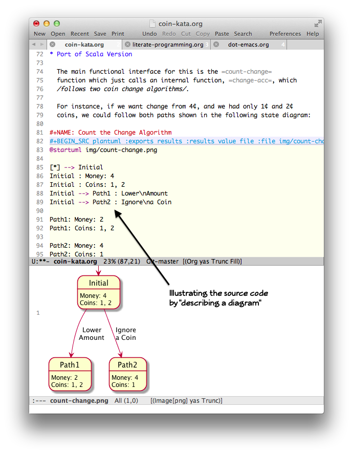The image size is (353, 454).
Task: Click '(Image[png] yas Trunc)' mode indicator
Action: click(186, 401)
